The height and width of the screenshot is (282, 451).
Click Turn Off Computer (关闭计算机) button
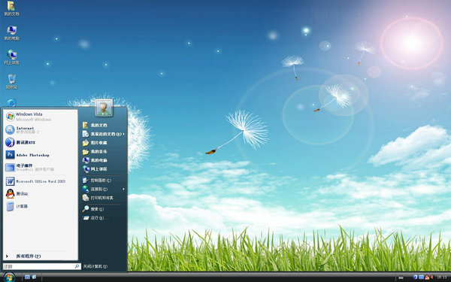[x=95, y=266]
